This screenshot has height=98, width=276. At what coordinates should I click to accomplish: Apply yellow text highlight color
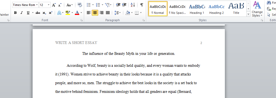pyautogui.click(x=68, y=13)
